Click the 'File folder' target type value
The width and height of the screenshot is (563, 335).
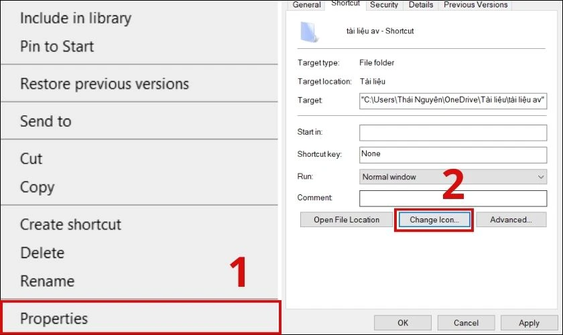pyautogui.click(x=377, y=62)
